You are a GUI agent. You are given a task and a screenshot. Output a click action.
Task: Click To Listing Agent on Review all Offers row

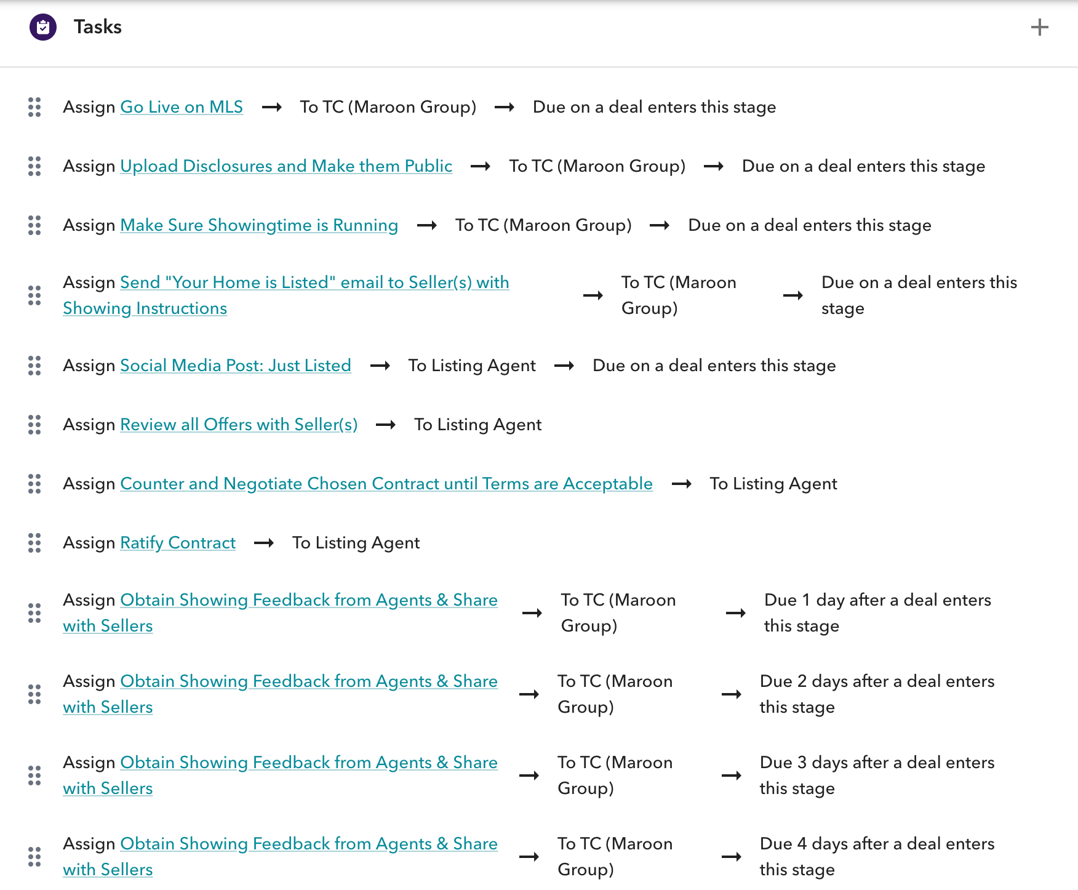coord(478,425)
